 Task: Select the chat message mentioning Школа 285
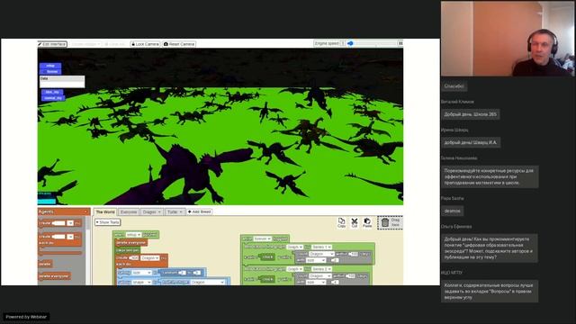(x=470, y=114)
